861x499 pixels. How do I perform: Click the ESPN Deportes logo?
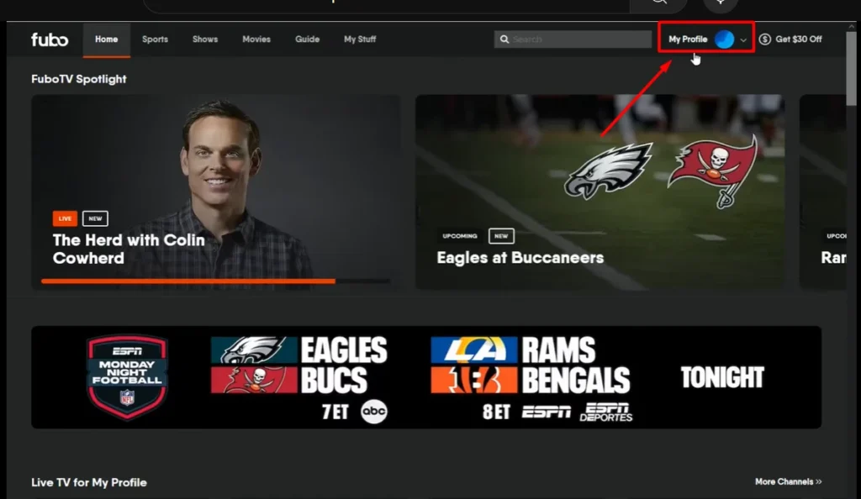tap(606, 412)
